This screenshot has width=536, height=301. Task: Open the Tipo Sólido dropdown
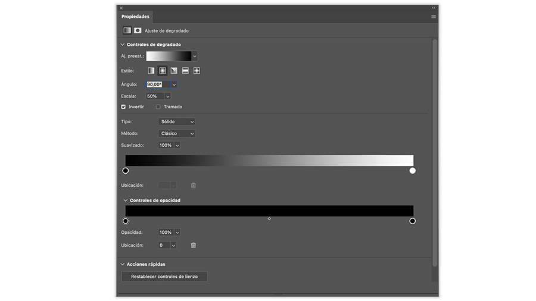point(177,121)
